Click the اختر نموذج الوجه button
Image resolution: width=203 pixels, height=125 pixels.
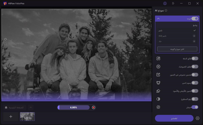[x=177, y=49]
